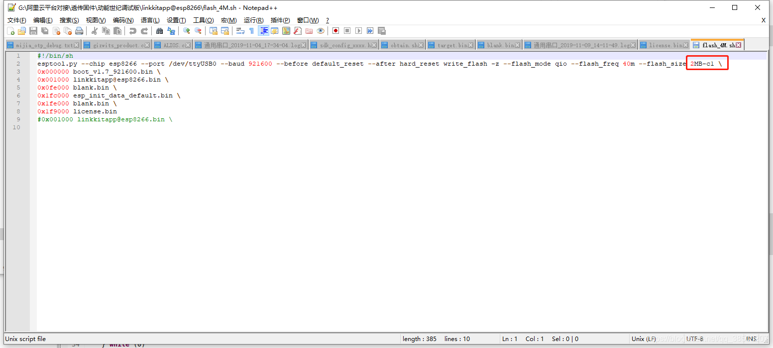Undo the last edit via toolbar
Viewport: 773px width, 348px height.
pos(132,31)
